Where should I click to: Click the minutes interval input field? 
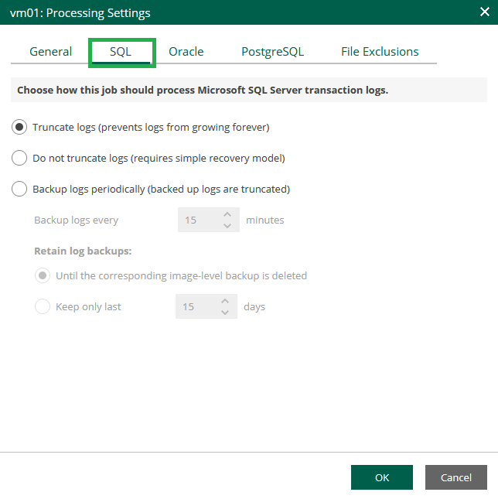point(208,220)
